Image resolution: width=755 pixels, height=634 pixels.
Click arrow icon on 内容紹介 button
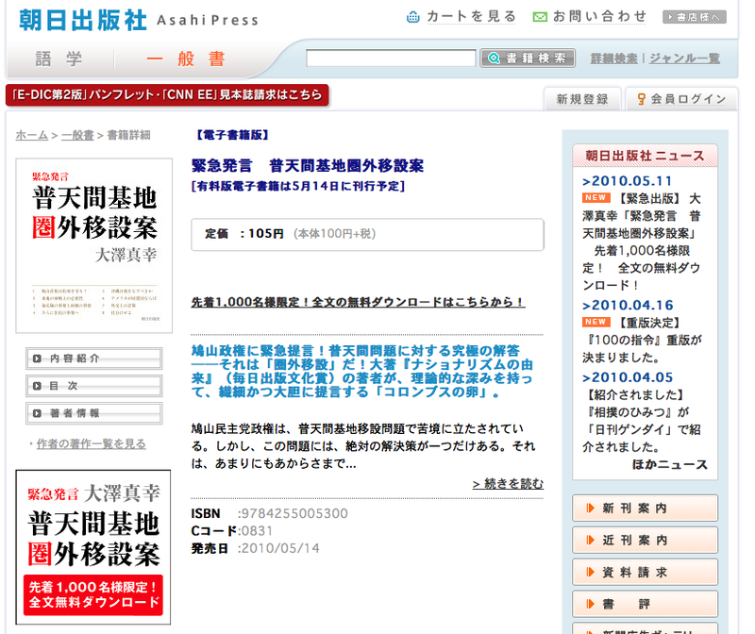point(37,359)
